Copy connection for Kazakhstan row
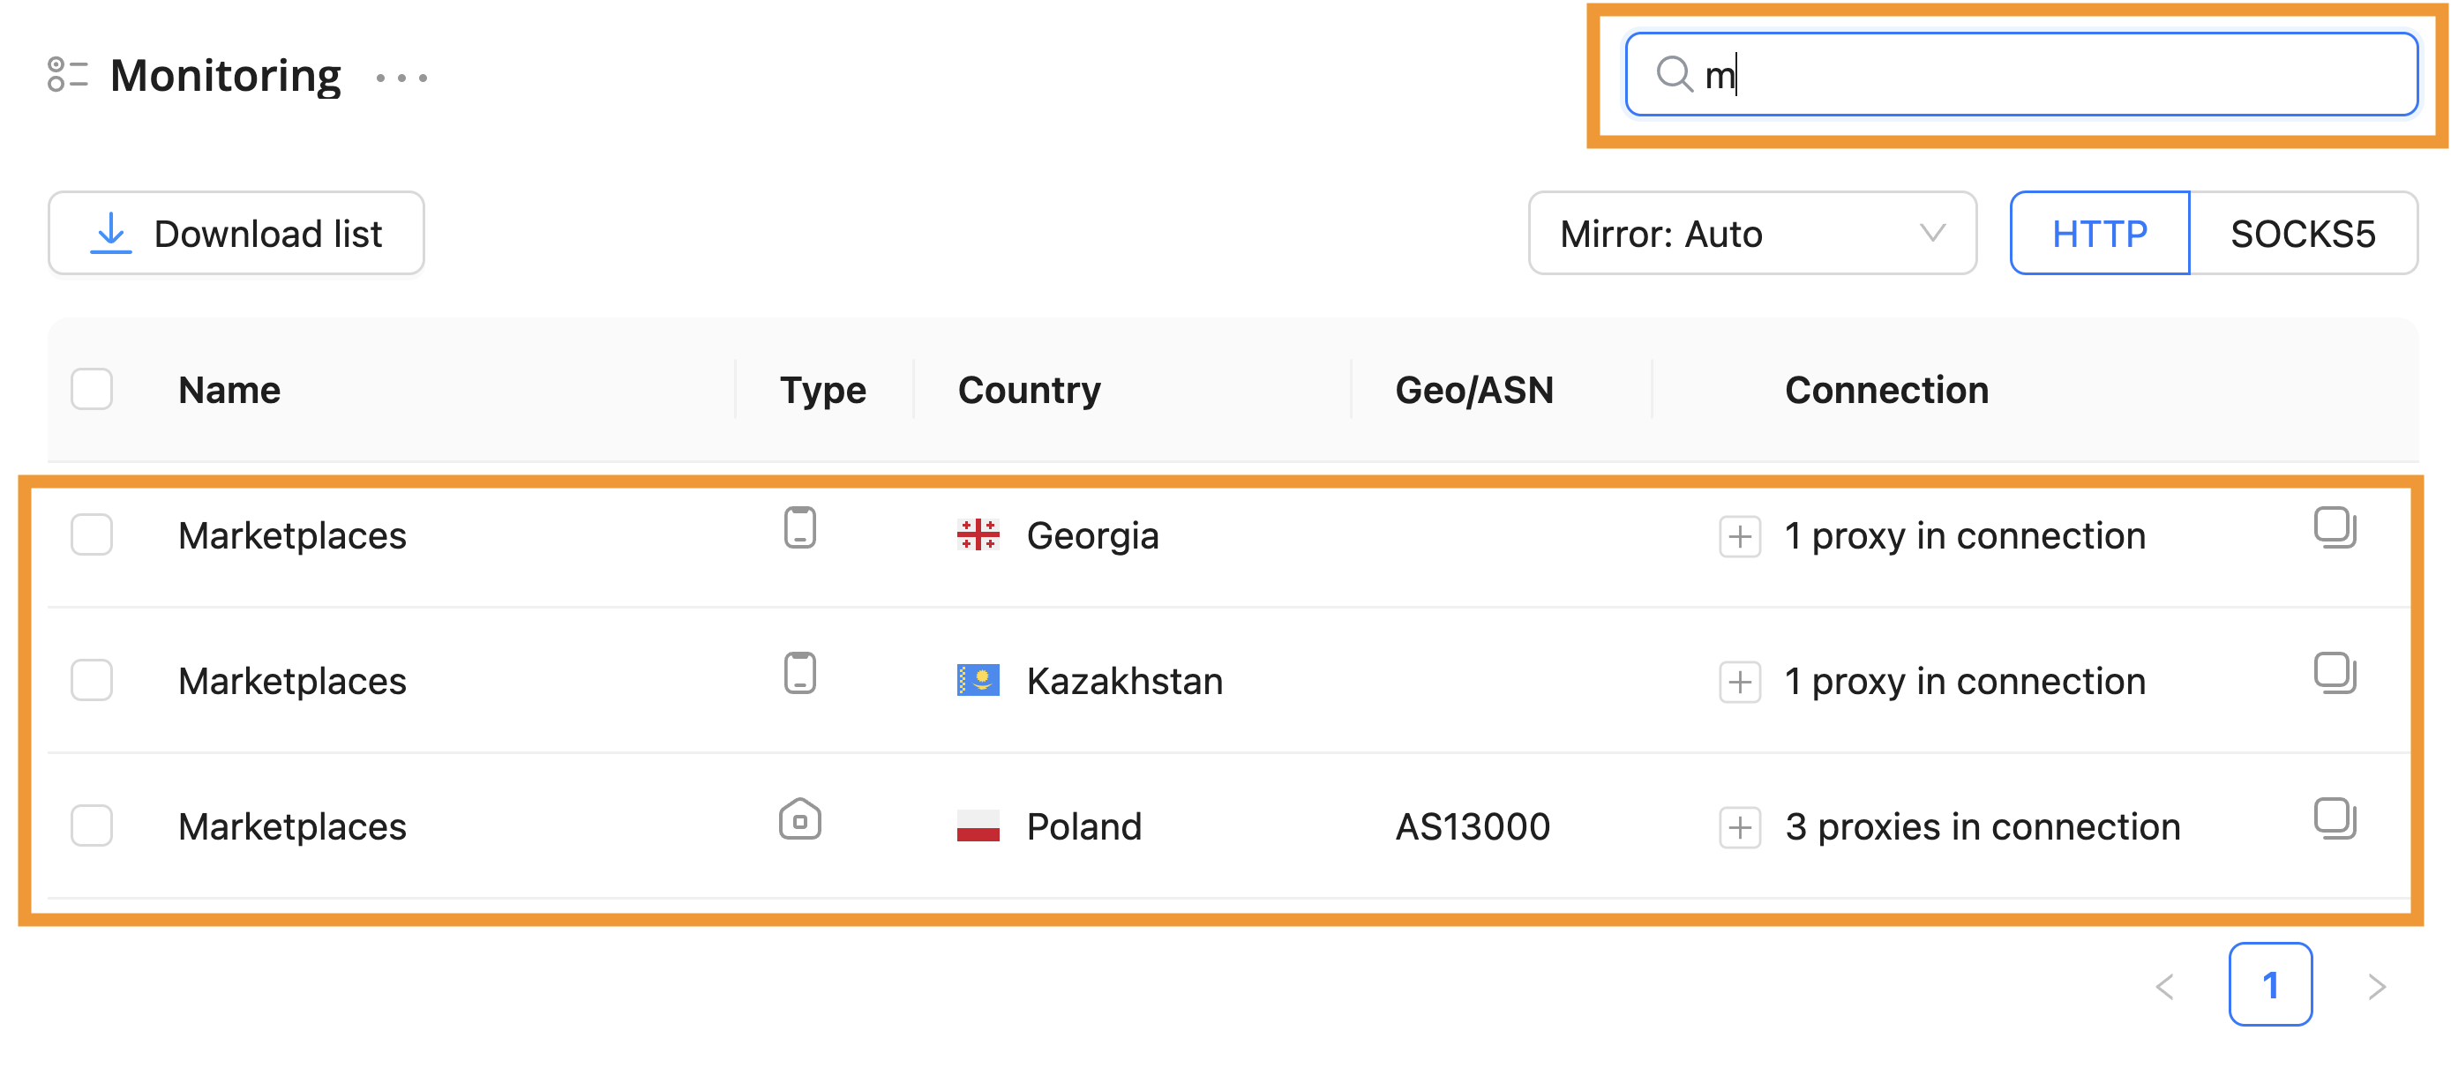Screen dimensions: 2451x1083 click(x=2334, y=673)
